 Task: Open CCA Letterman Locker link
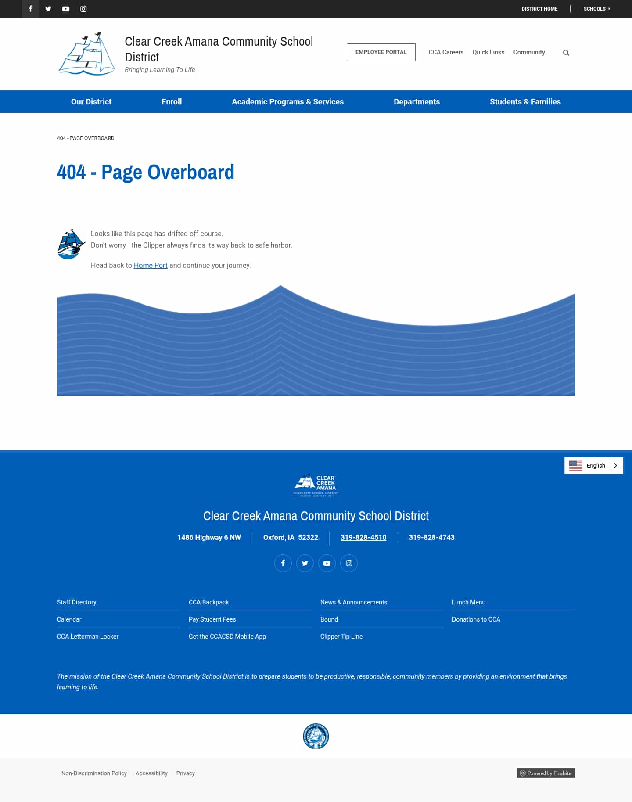point(88,637)
